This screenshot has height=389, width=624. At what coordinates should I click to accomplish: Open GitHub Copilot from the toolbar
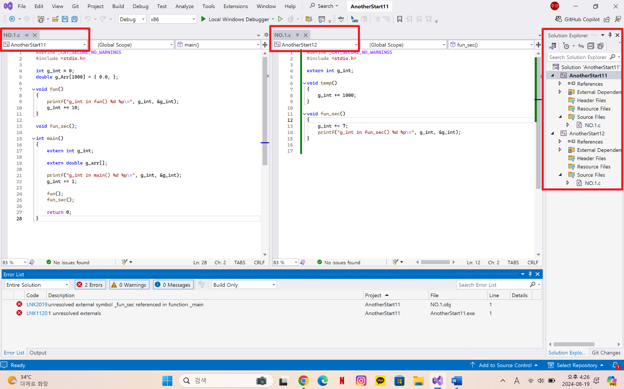pos(577,19)
